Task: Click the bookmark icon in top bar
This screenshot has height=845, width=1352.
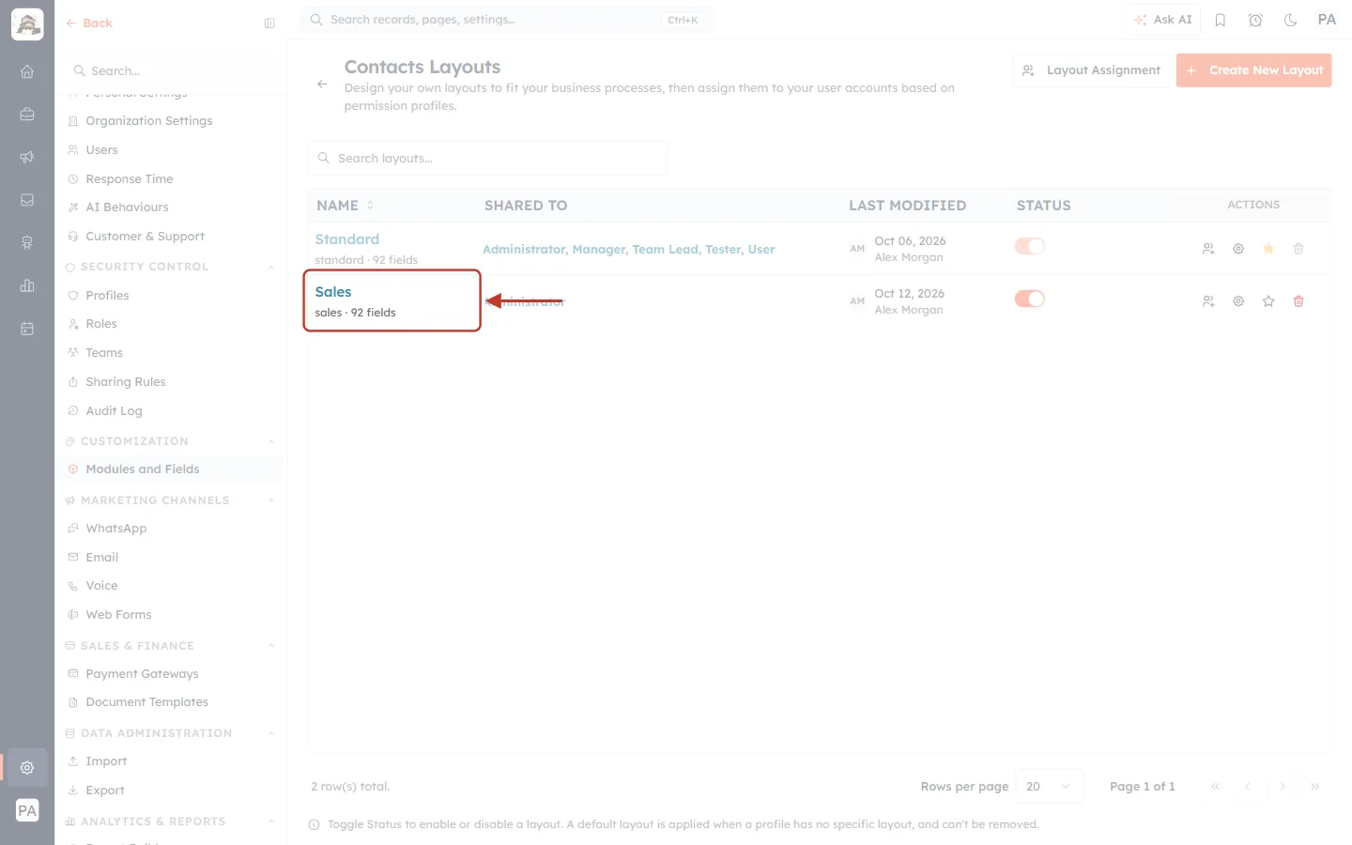Action: pos(1221,20)
